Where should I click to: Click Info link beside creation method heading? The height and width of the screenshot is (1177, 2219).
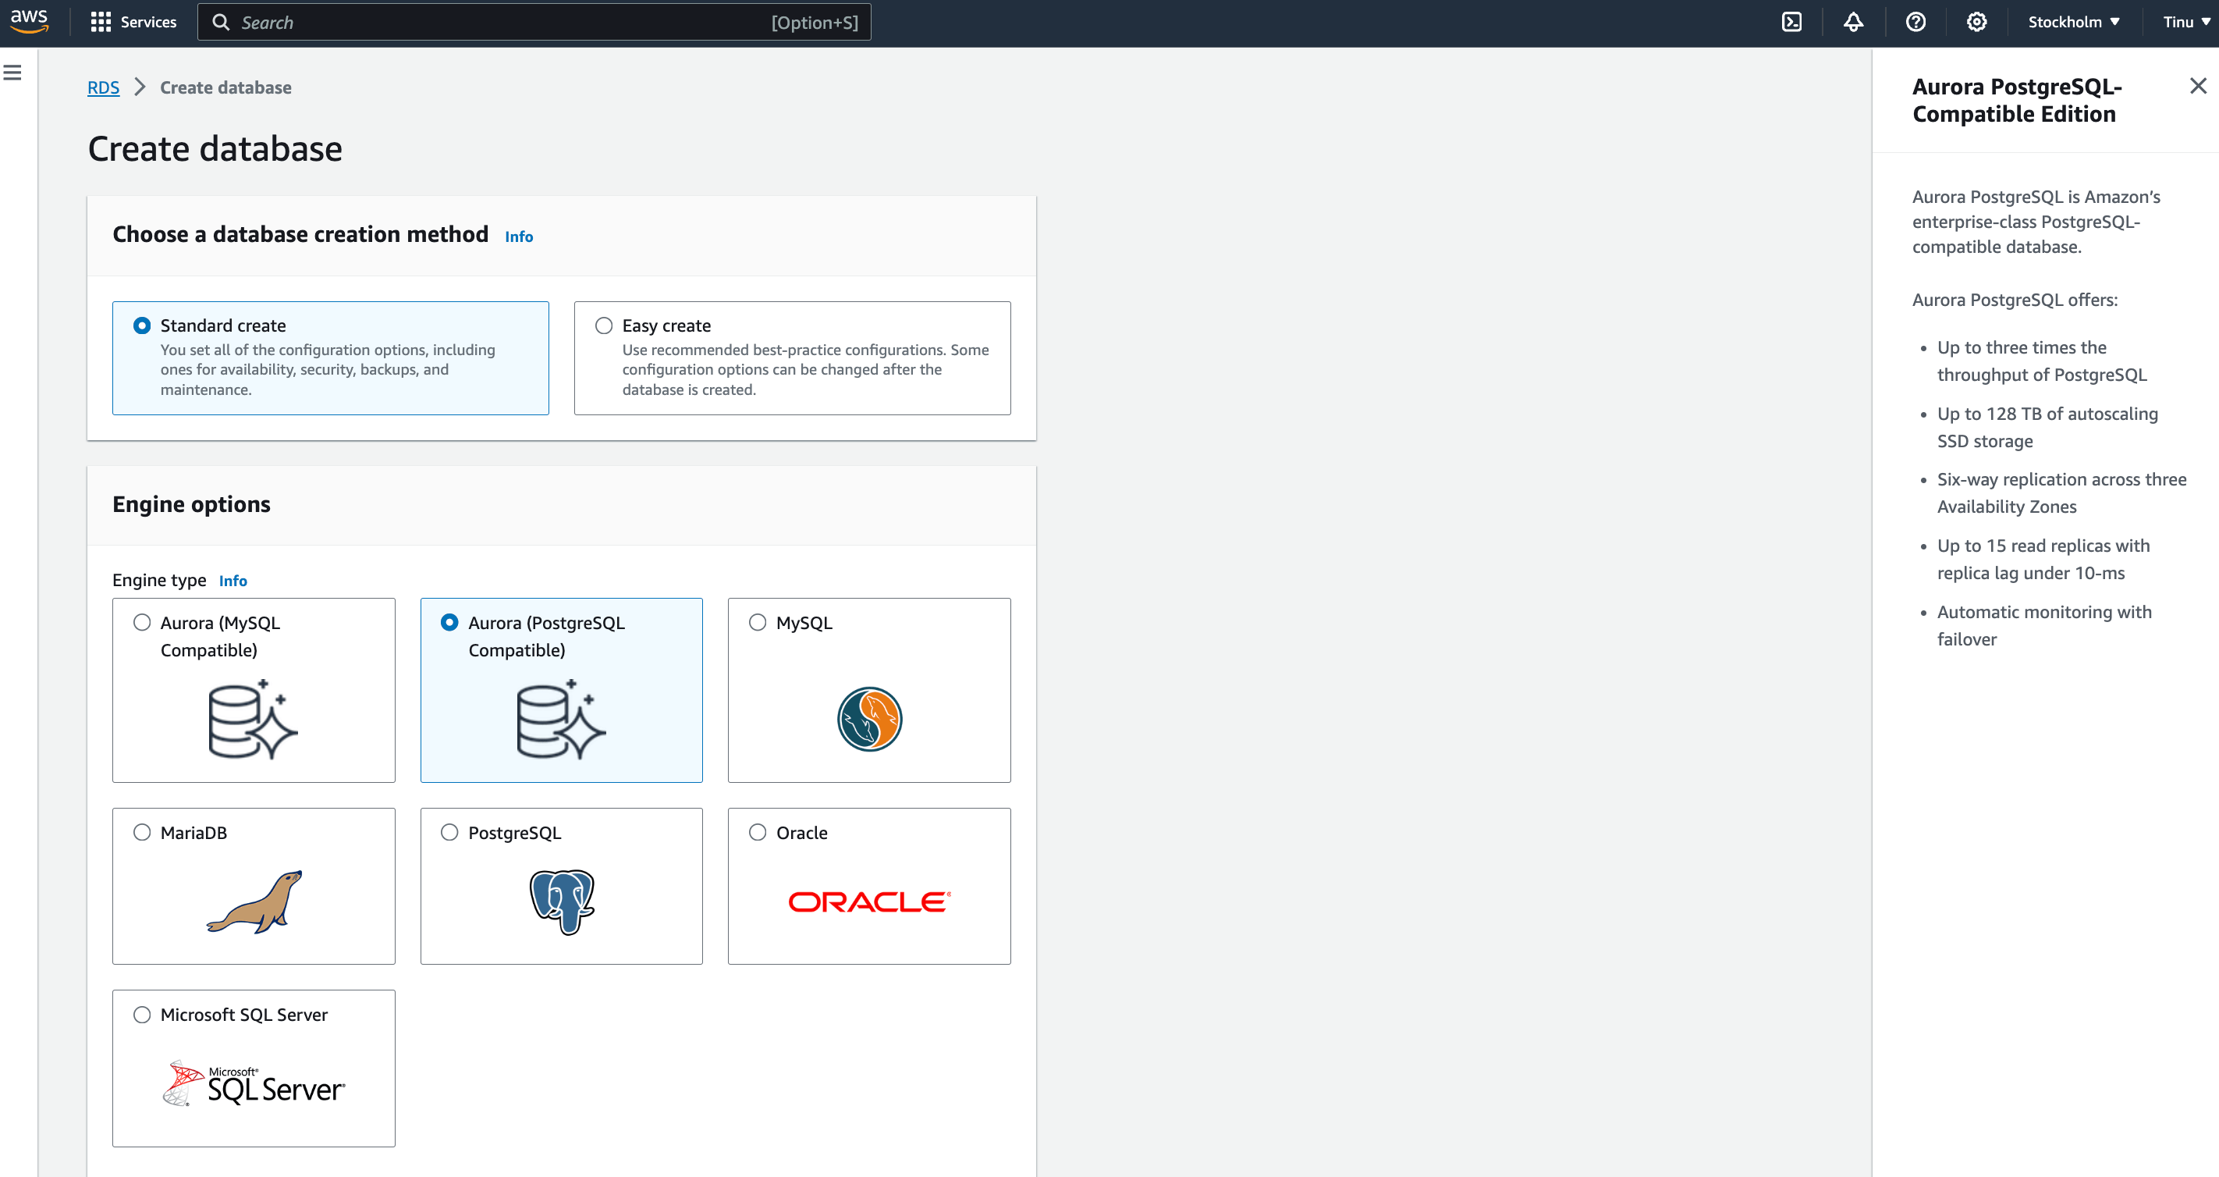point(519,237)
